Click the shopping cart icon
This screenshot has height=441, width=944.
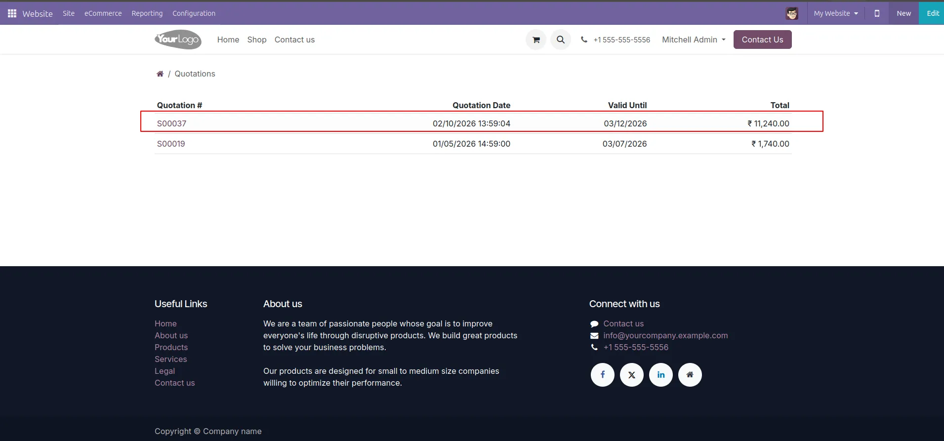pos(536,40)
